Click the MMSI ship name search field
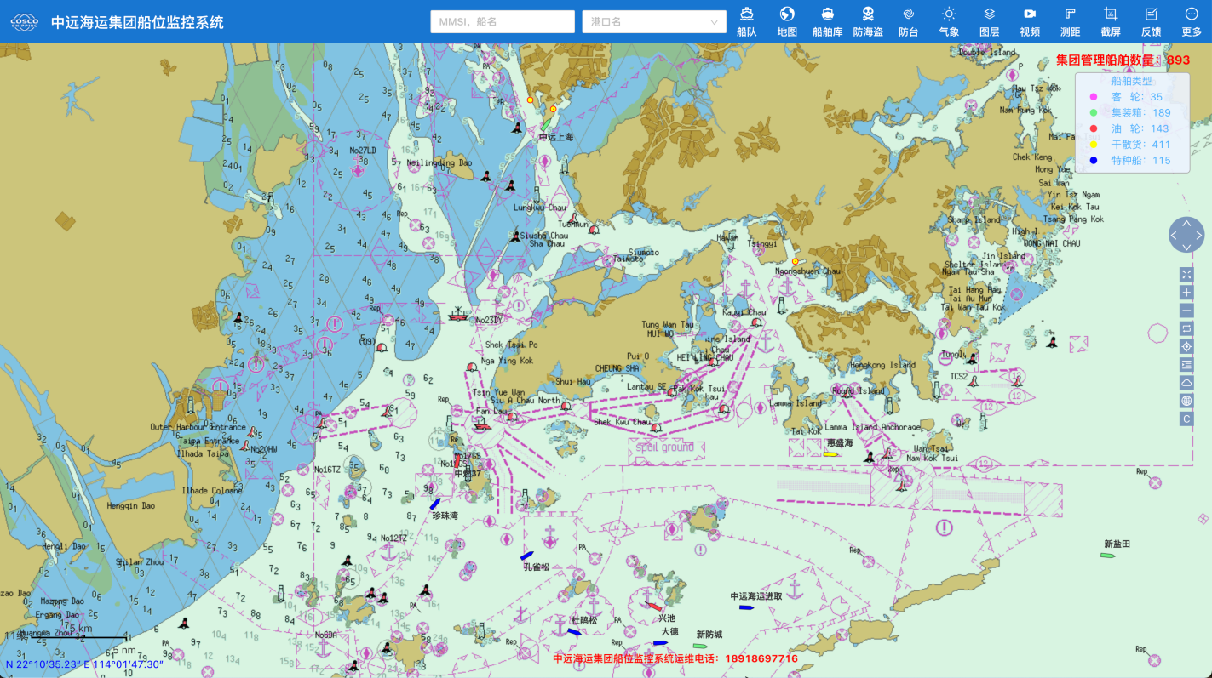This screenshot has width=1212, height=678. coord(503,22)
